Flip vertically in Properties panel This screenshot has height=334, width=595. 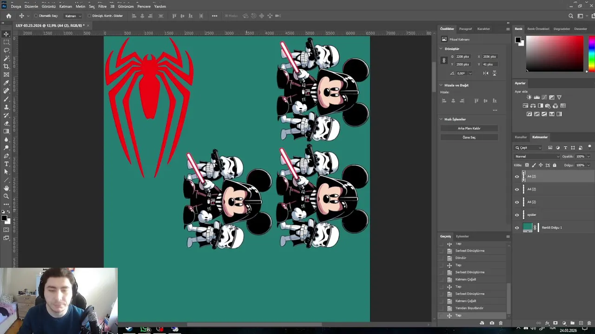pyautogui.click(x=494, y=73)
